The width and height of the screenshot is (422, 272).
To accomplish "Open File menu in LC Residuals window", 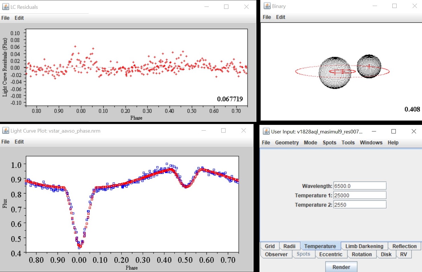I will (5, 18).
